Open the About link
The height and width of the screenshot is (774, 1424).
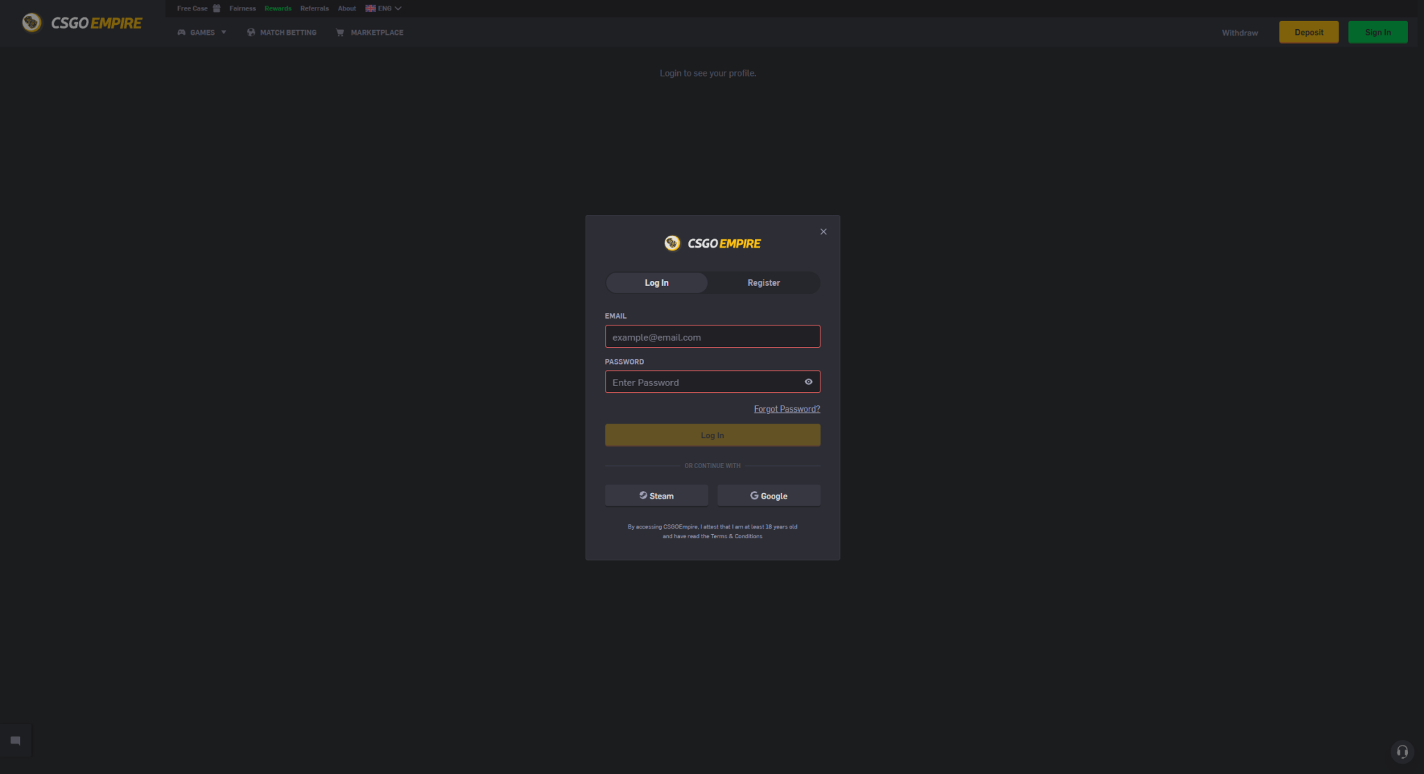click(x=347, y=8)
